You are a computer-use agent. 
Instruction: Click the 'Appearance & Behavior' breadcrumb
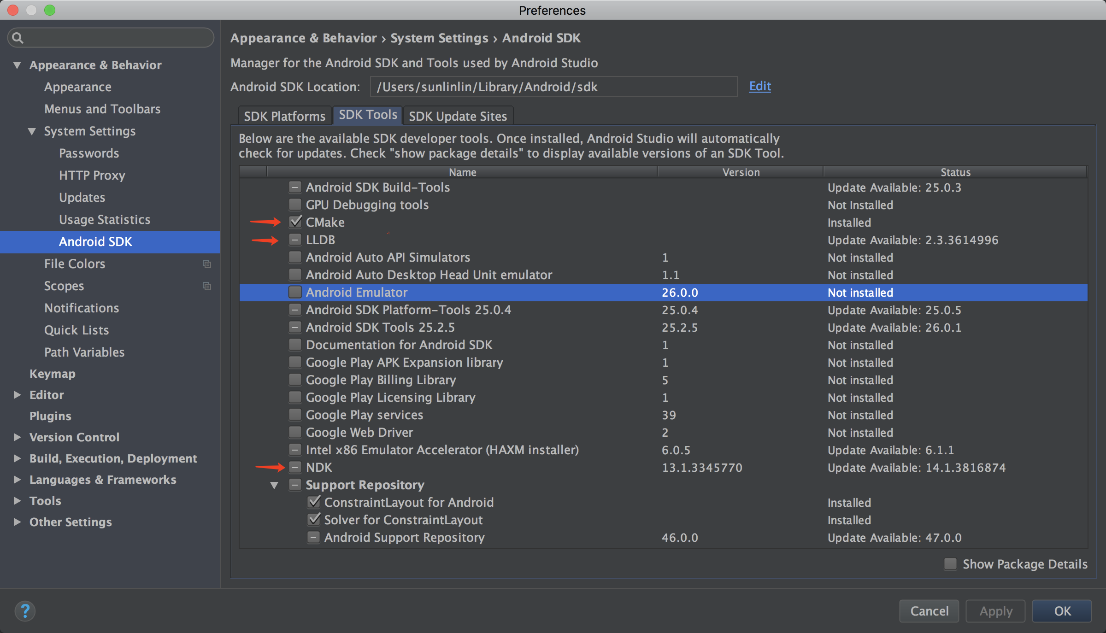pyautogui.click(x=303, y=38)
